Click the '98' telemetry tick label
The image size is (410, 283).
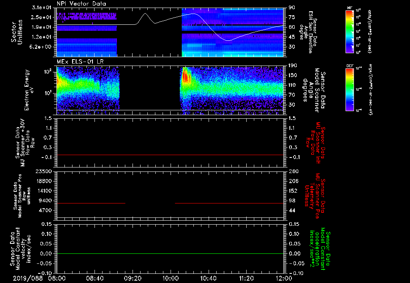tap(292, 201)
